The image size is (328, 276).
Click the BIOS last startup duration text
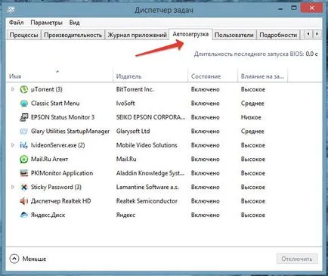255,54
